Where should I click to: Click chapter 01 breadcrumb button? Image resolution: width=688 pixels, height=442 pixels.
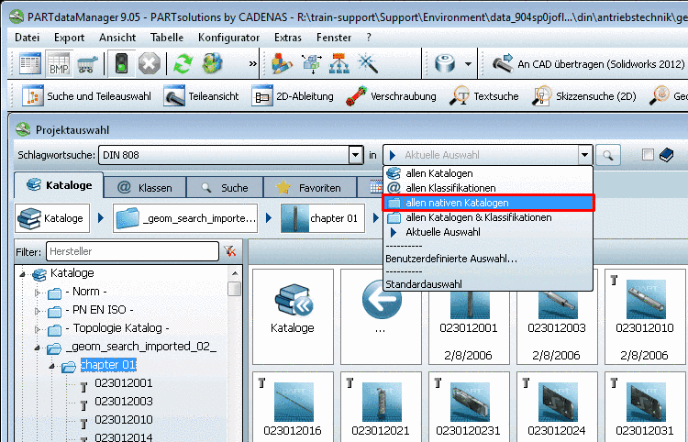tap(323, 218)
